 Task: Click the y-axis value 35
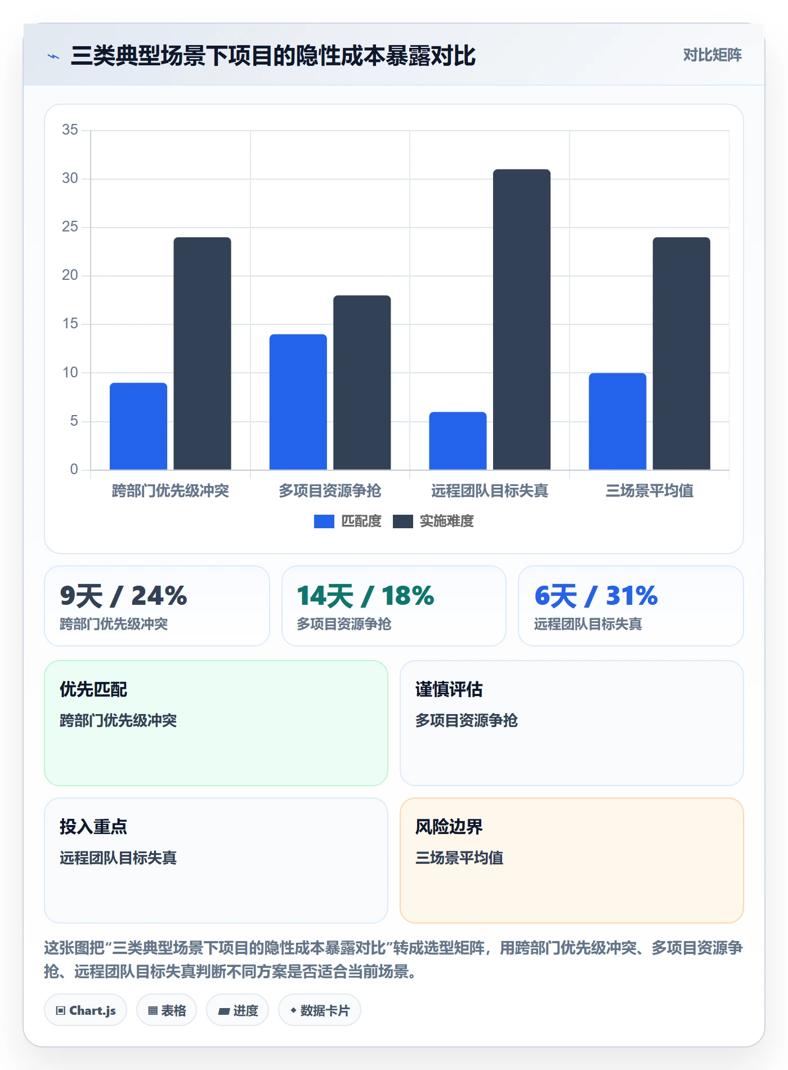click(70, 130)
